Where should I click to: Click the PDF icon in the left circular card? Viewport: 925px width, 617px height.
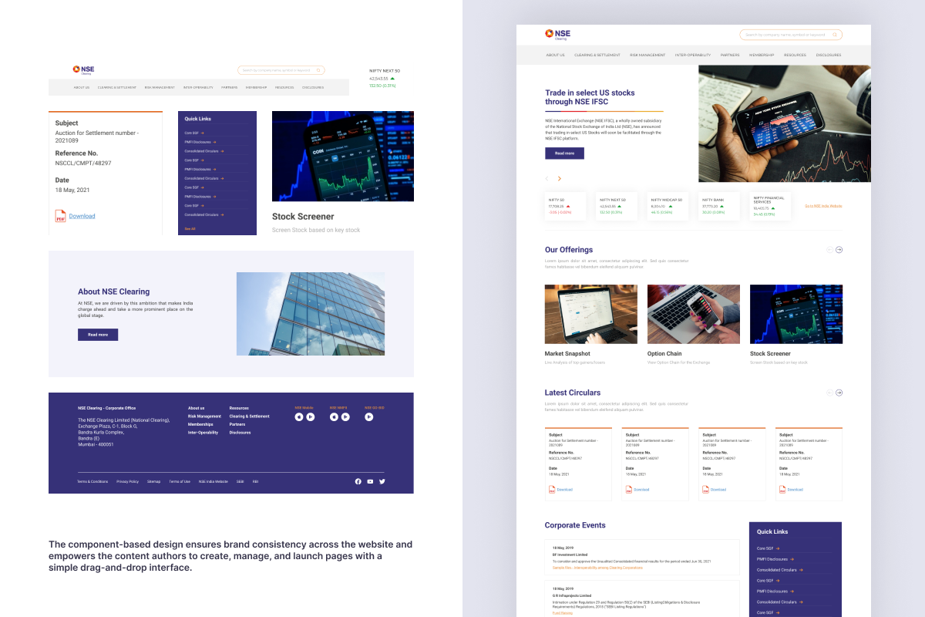click(x=60, y=216)
